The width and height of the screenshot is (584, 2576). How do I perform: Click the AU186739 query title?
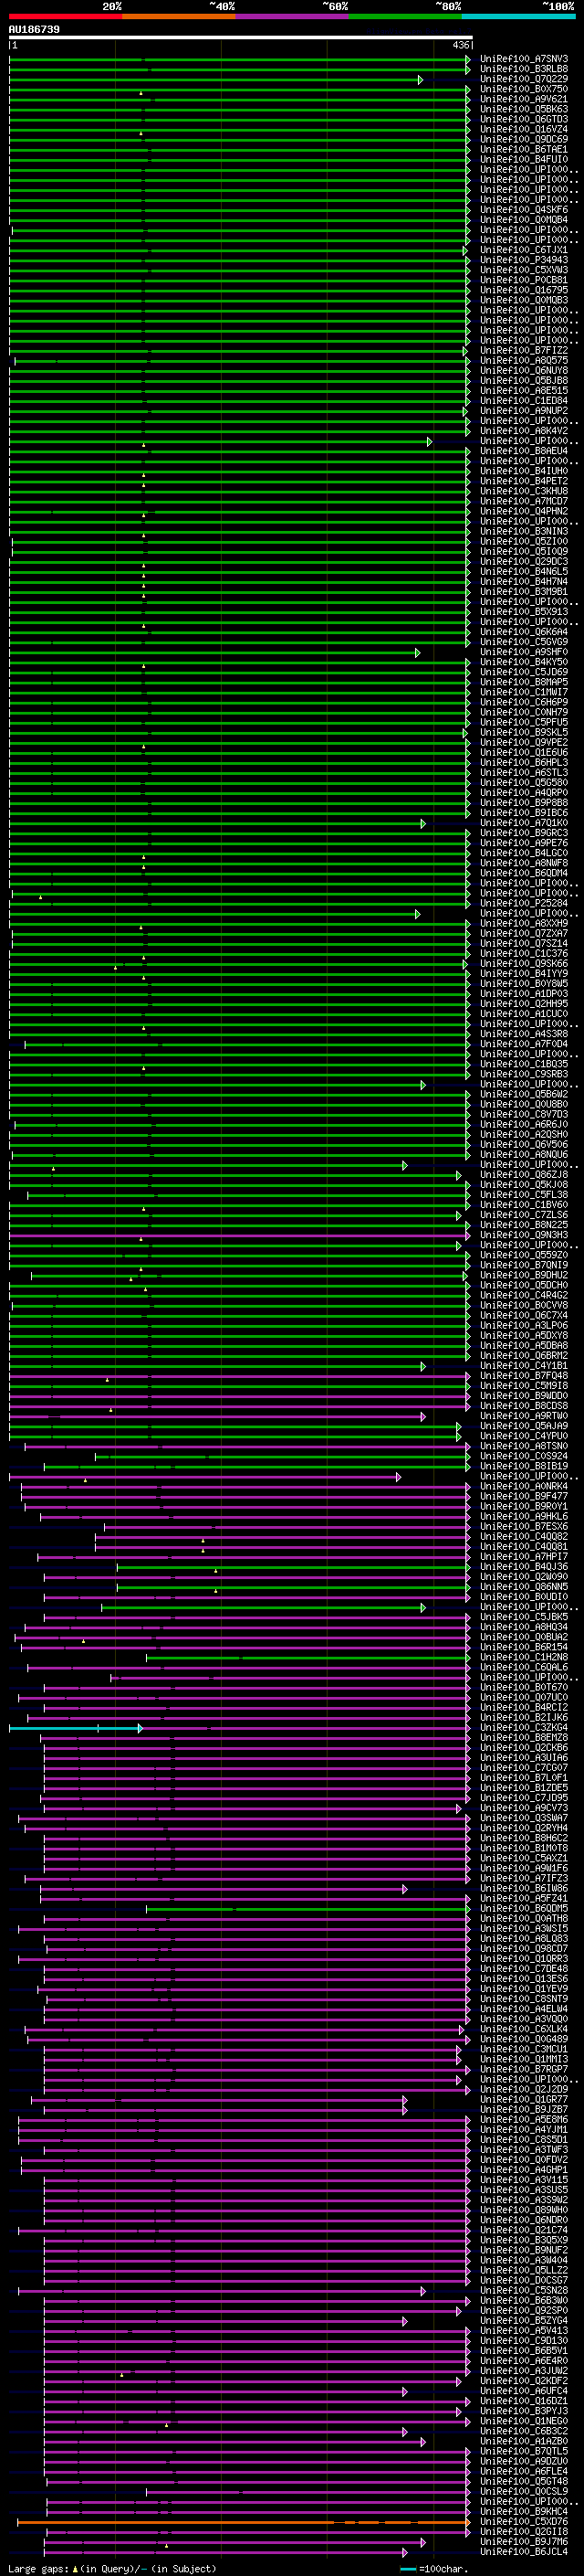tap(34, 29)
